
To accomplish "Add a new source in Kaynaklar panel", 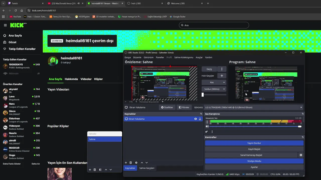I will pos(126,163).
